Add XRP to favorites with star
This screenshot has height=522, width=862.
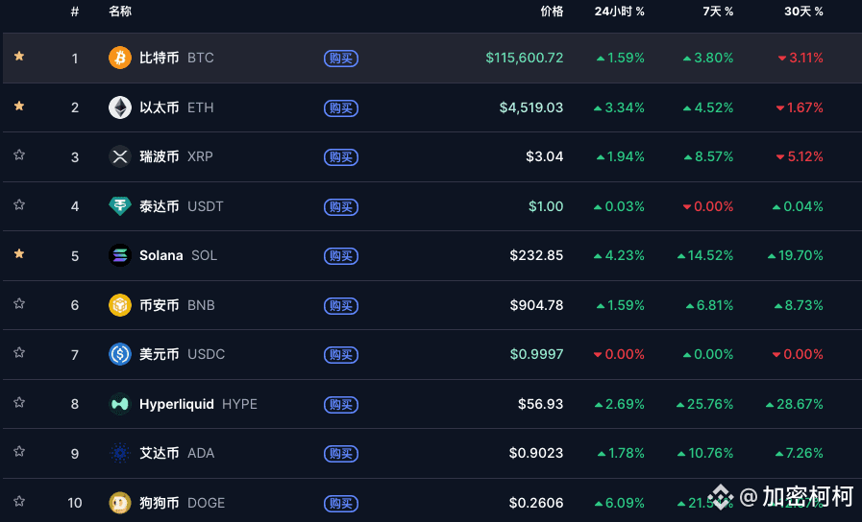tap(19, 155)
